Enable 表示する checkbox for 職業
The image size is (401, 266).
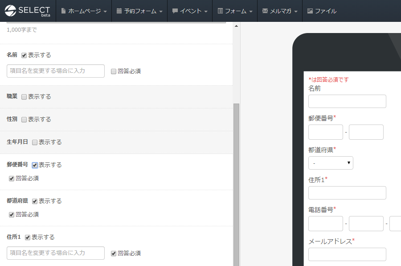pyautogui.click(x=24, y=97)
